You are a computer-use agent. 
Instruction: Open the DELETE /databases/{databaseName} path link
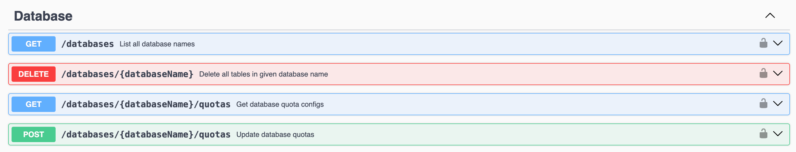[x=127, y=74]
